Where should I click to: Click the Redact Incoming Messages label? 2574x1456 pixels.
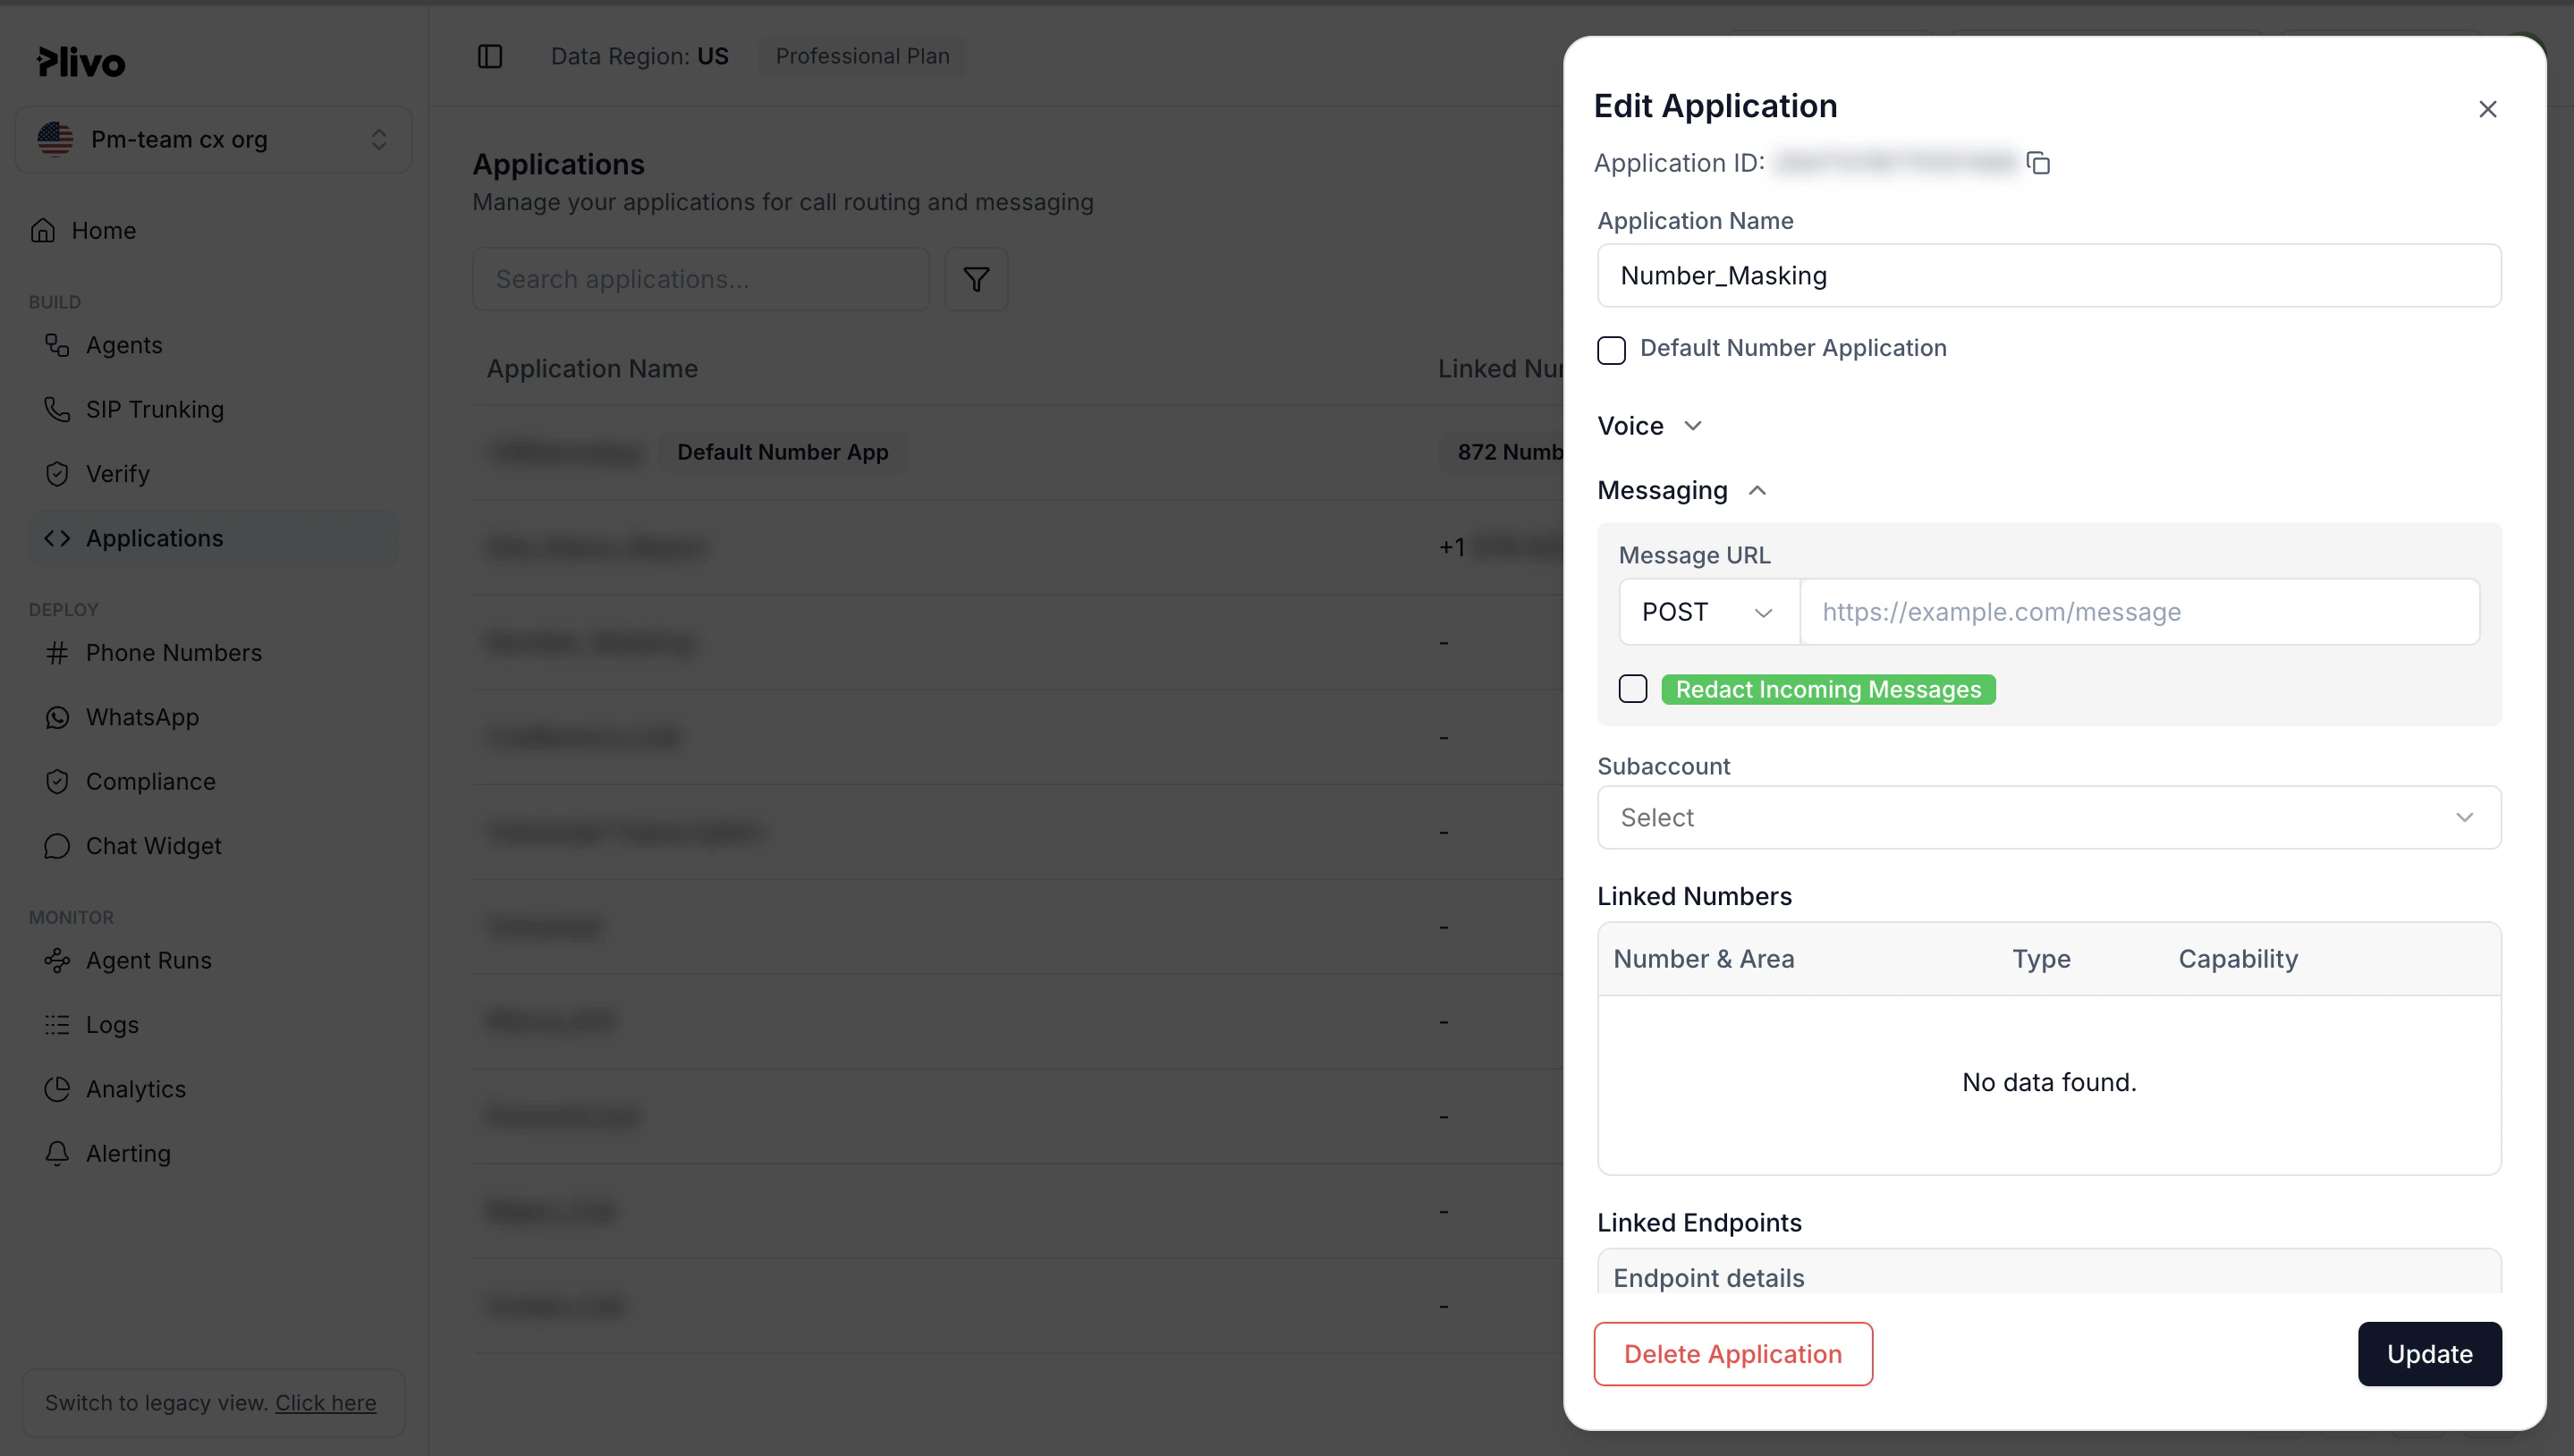pos(1828,689)
